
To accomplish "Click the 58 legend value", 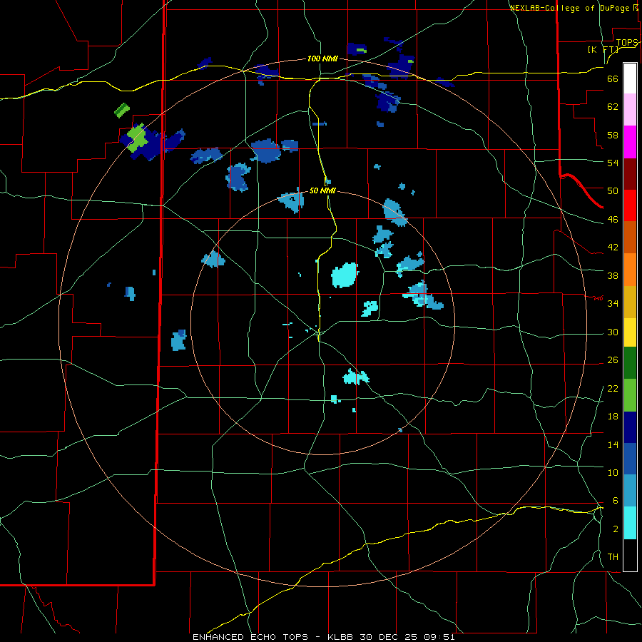I will click(613, 135).
